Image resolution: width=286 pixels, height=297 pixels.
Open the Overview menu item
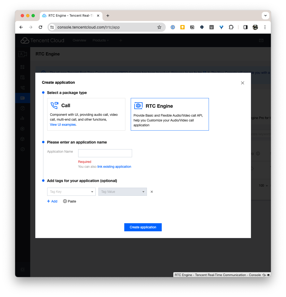point(80,40)
